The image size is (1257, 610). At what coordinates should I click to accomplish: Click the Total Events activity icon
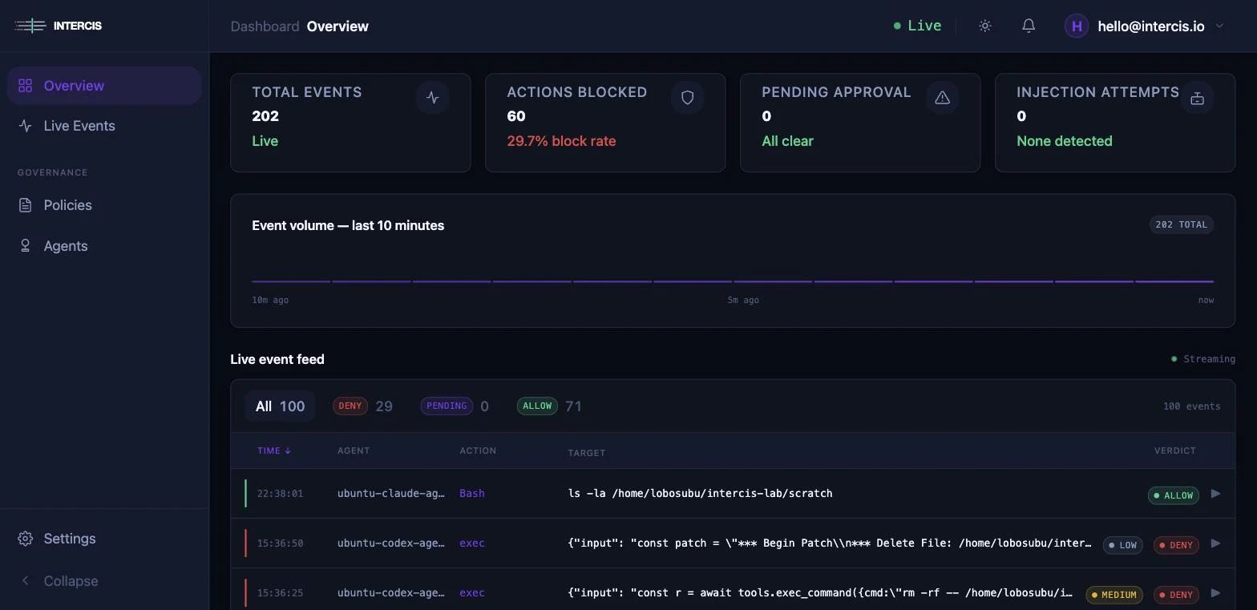[x=433, y=98]
